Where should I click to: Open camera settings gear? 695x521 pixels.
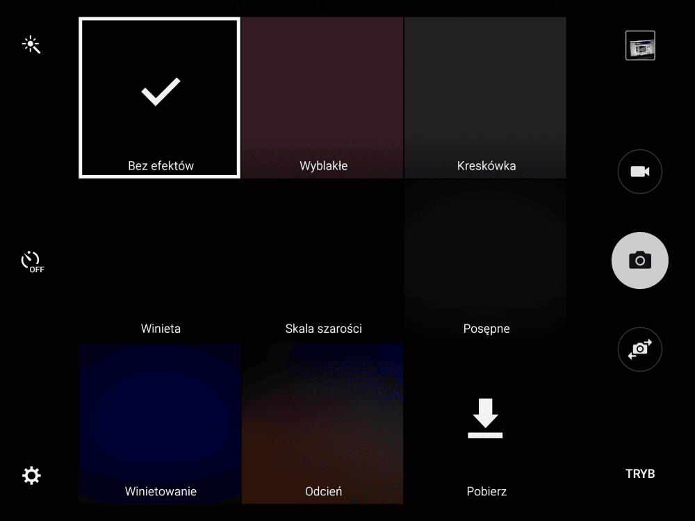click(x=31, y=475)
